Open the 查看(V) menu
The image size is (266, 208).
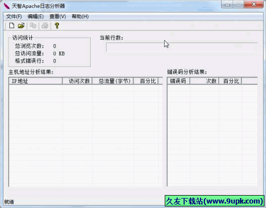point(58,16)
